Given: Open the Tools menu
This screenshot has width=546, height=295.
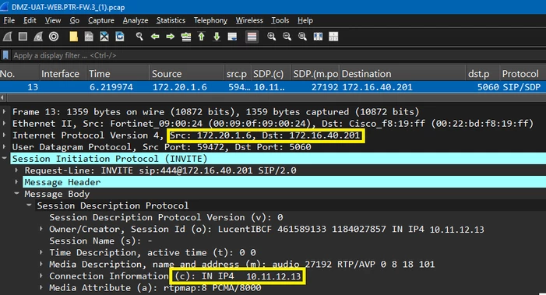Looking at the screenshot, I should (x=280, y=20).
